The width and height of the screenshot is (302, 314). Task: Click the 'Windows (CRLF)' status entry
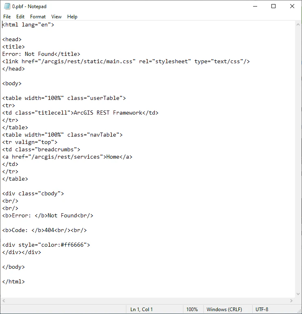point(224,310)
